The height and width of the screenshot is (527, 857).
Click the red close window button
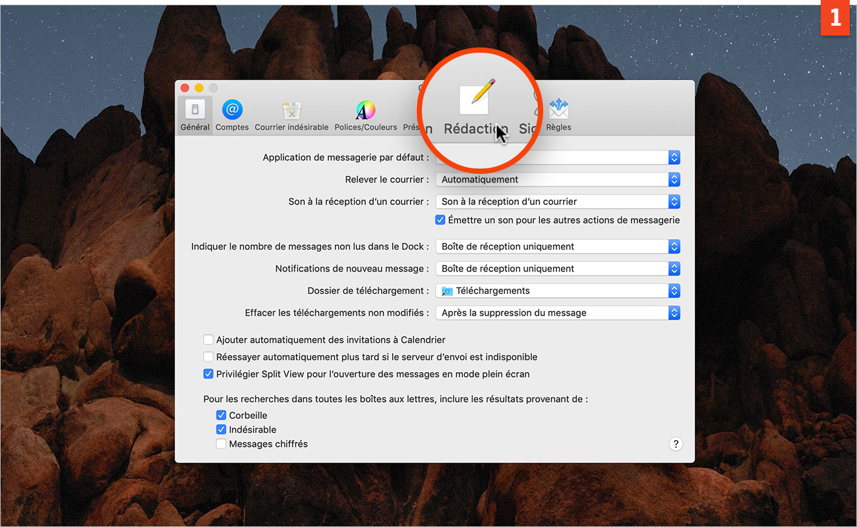[x=185, y=88]
